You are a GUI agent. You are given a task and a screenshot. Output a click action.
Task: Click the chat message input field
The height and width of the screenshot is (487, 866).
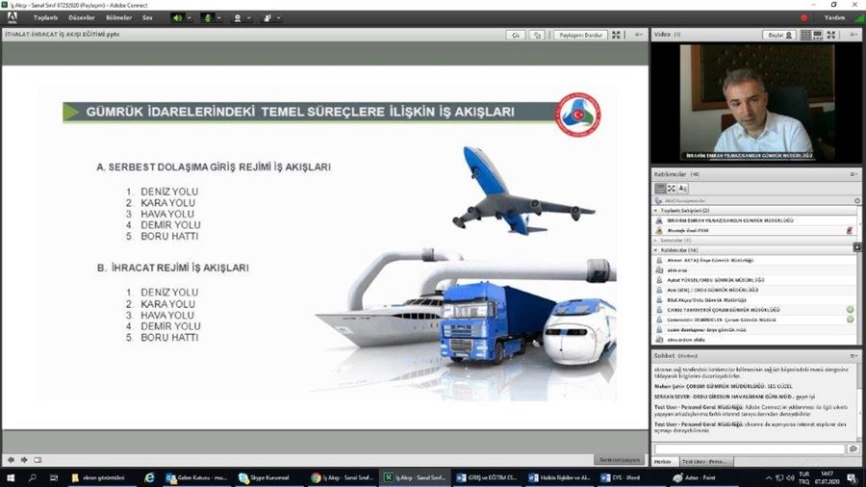pos(749,449)
